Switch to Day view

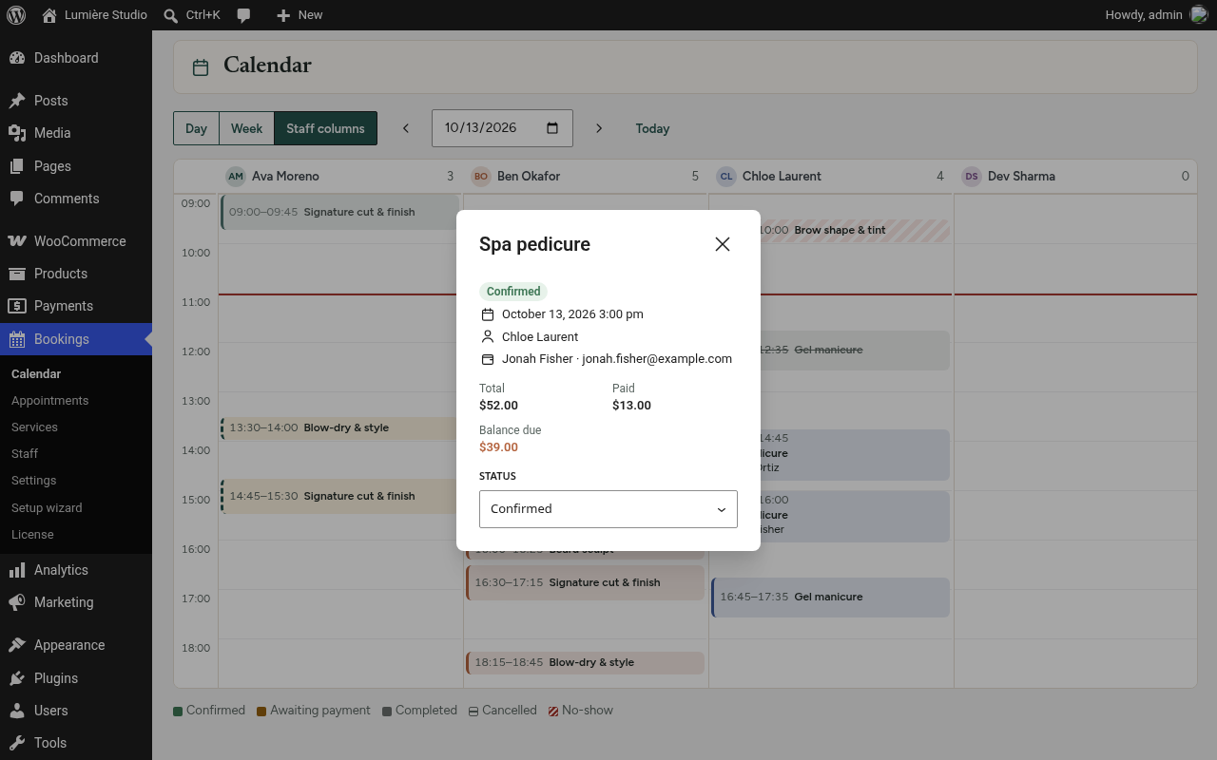tap(196, 128)
